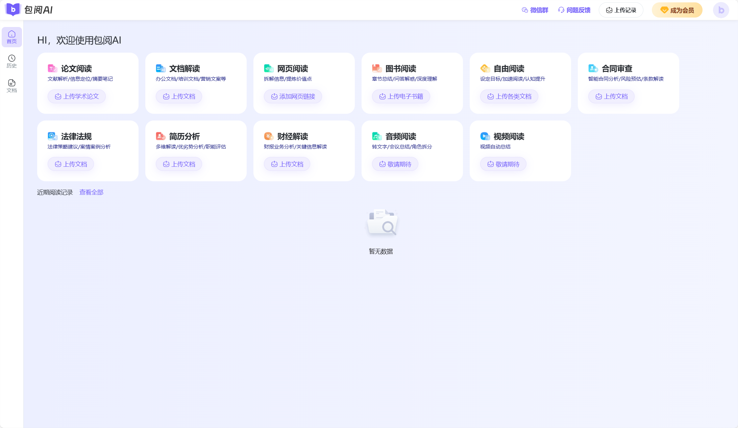738x428 pixels.
Task: Click the user avatar icon
Action: coord(721,10)
